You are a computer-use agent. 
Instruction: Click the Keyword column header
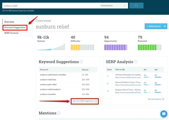(44, 70)
